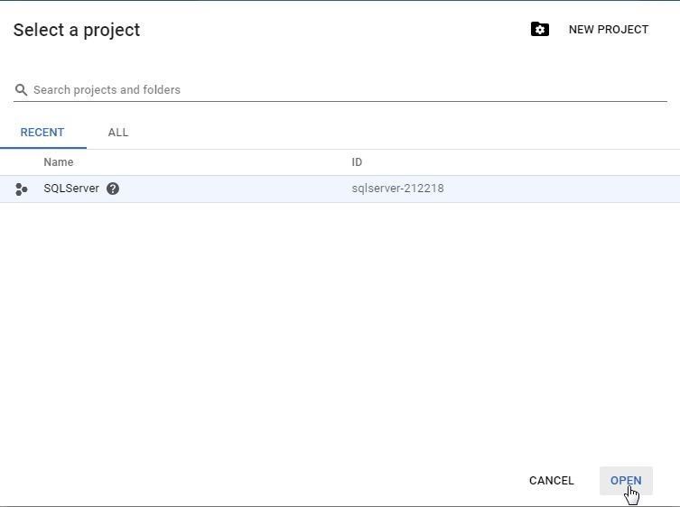Click the Name column header

coord(59,162)
